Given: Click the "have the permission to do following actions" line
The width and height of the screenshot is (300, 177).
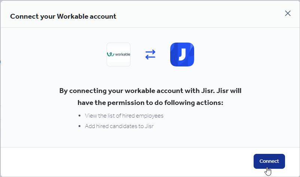Looking at the screenshot, I should click(150, 102).
